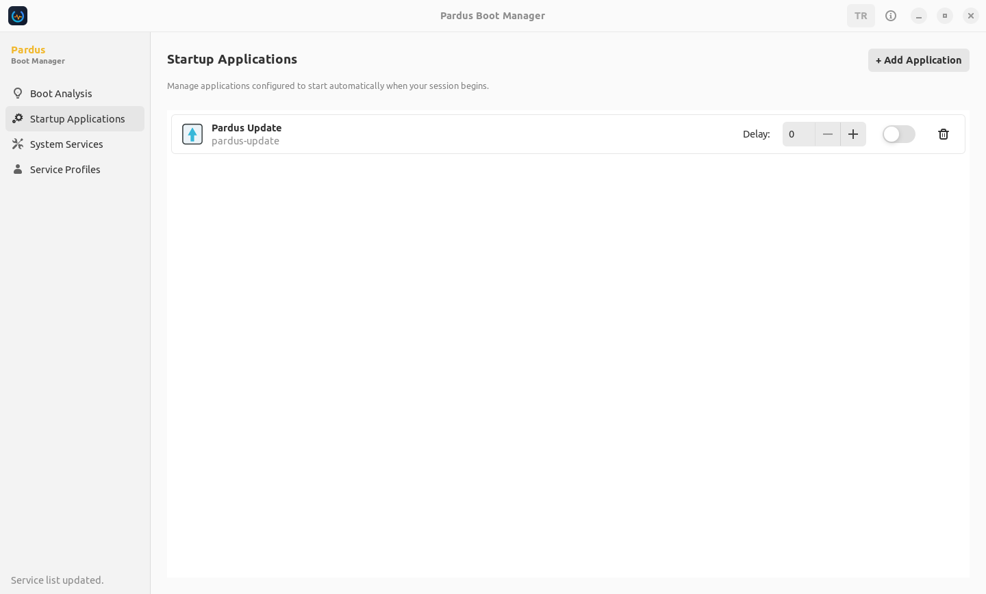Close the Pardus Boot Manager window
The width and height of the screenshot is (986, 594).
(x=971, y=16)
